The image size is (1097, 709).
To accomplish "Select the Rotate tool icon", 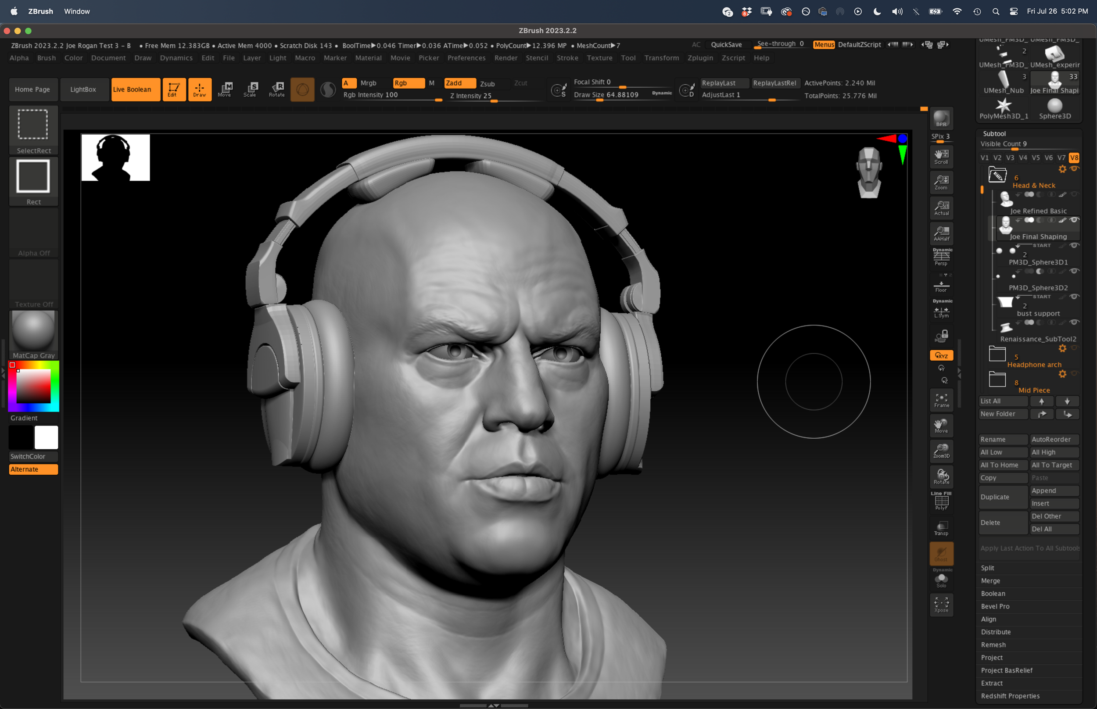I will (277, 90).
